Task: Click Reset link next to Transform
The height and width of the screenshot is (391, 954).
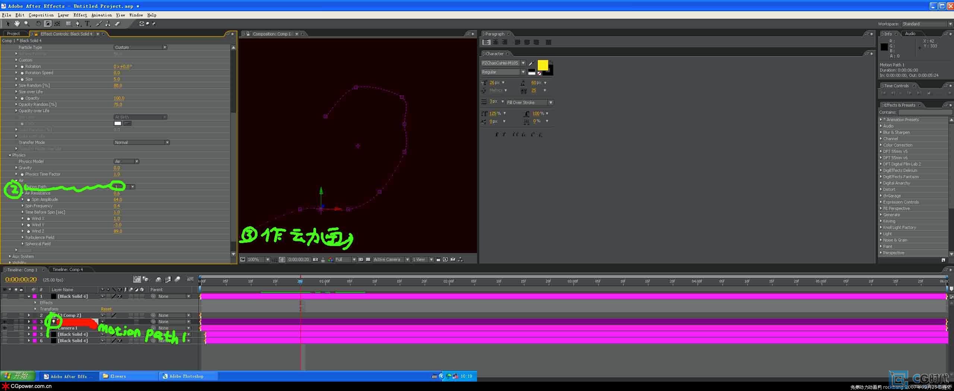Action: coord(106,309)
